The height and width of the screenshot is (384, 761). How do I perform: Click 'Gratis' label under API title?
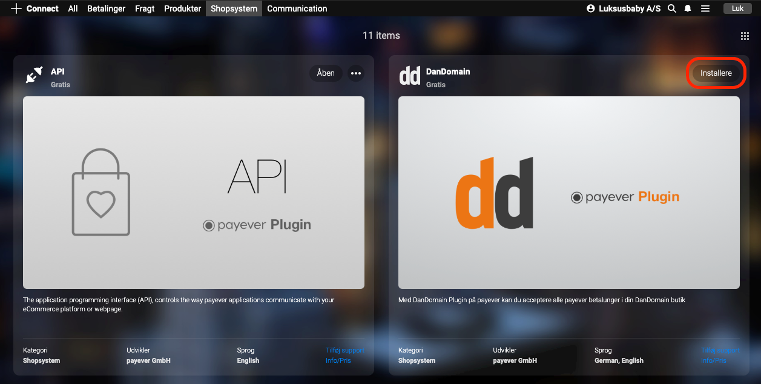pos(61,85)
